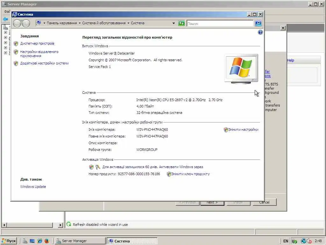Open dropdown arrow before Система й обслуговування
Screen dimensions: 326x245
coord(80,23)
